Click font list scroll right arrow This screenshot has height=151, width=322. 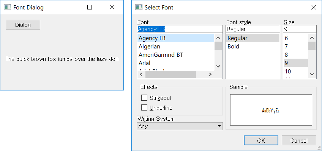click(x=210, y=75)
